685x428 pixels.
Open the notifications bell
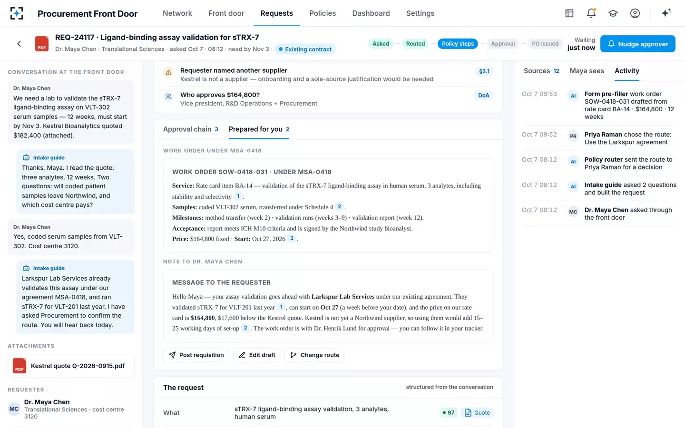[591, 13]
